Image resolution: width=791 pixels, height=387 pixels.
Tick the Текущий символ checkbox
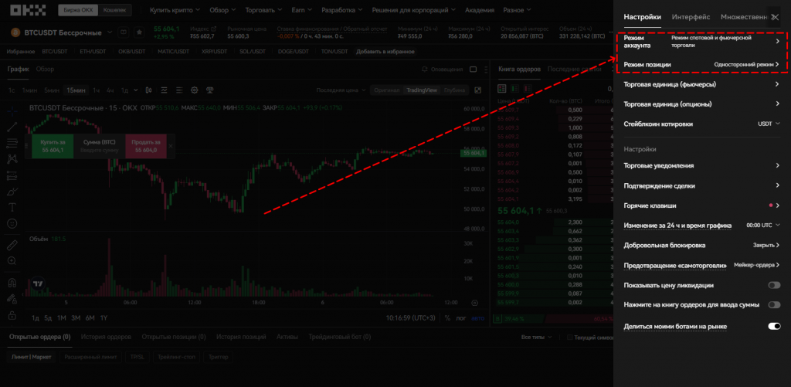(569, 337)
